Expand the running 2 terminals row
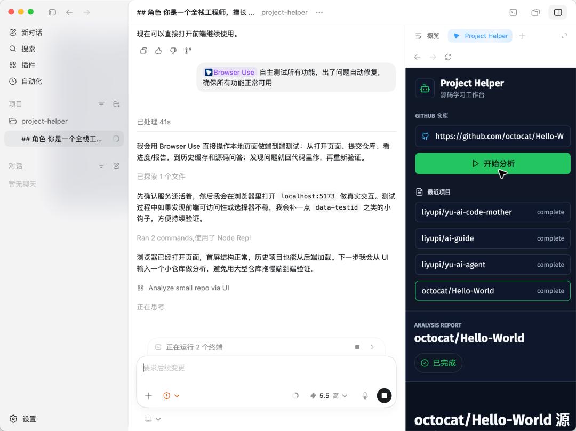576x431 pixels. (x=372, y=347)
